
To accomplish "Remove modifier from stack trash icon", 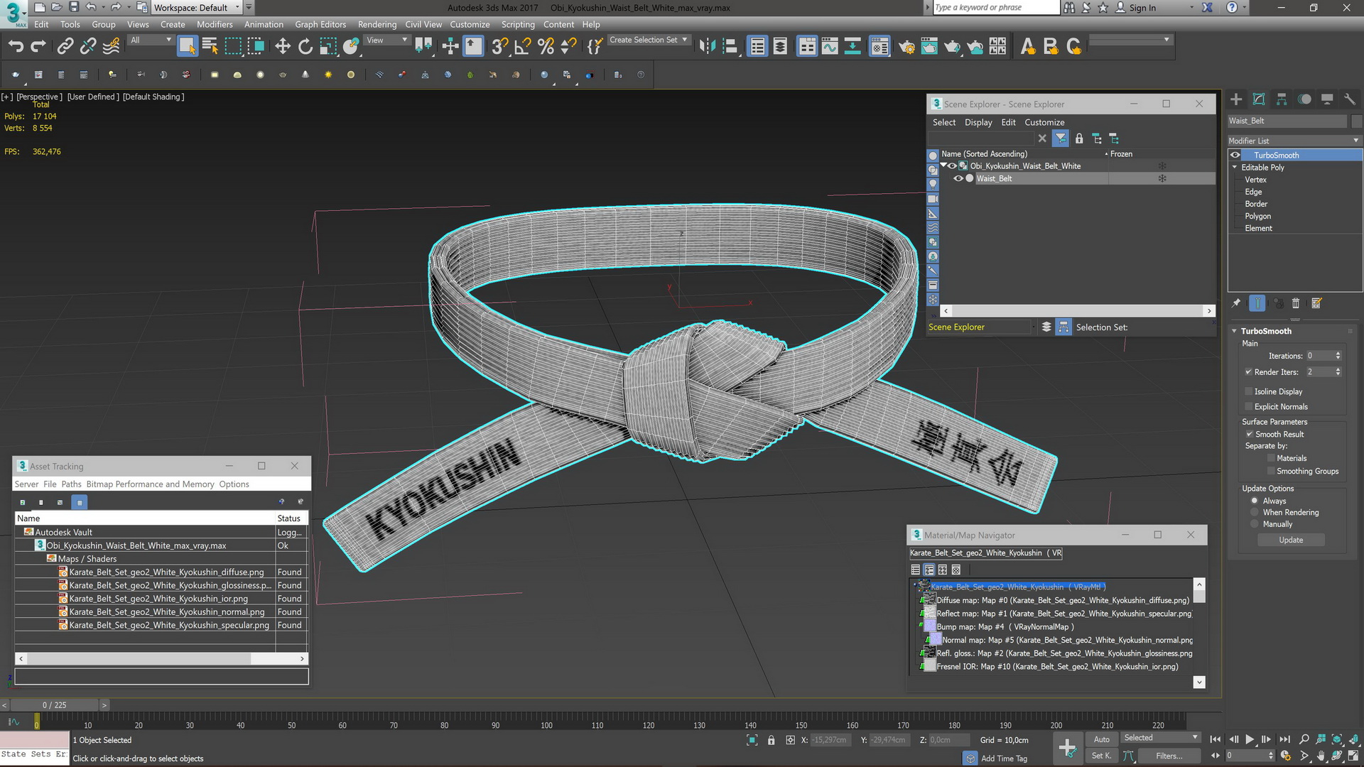I will pyautogui.click(x=1296, y=303).
